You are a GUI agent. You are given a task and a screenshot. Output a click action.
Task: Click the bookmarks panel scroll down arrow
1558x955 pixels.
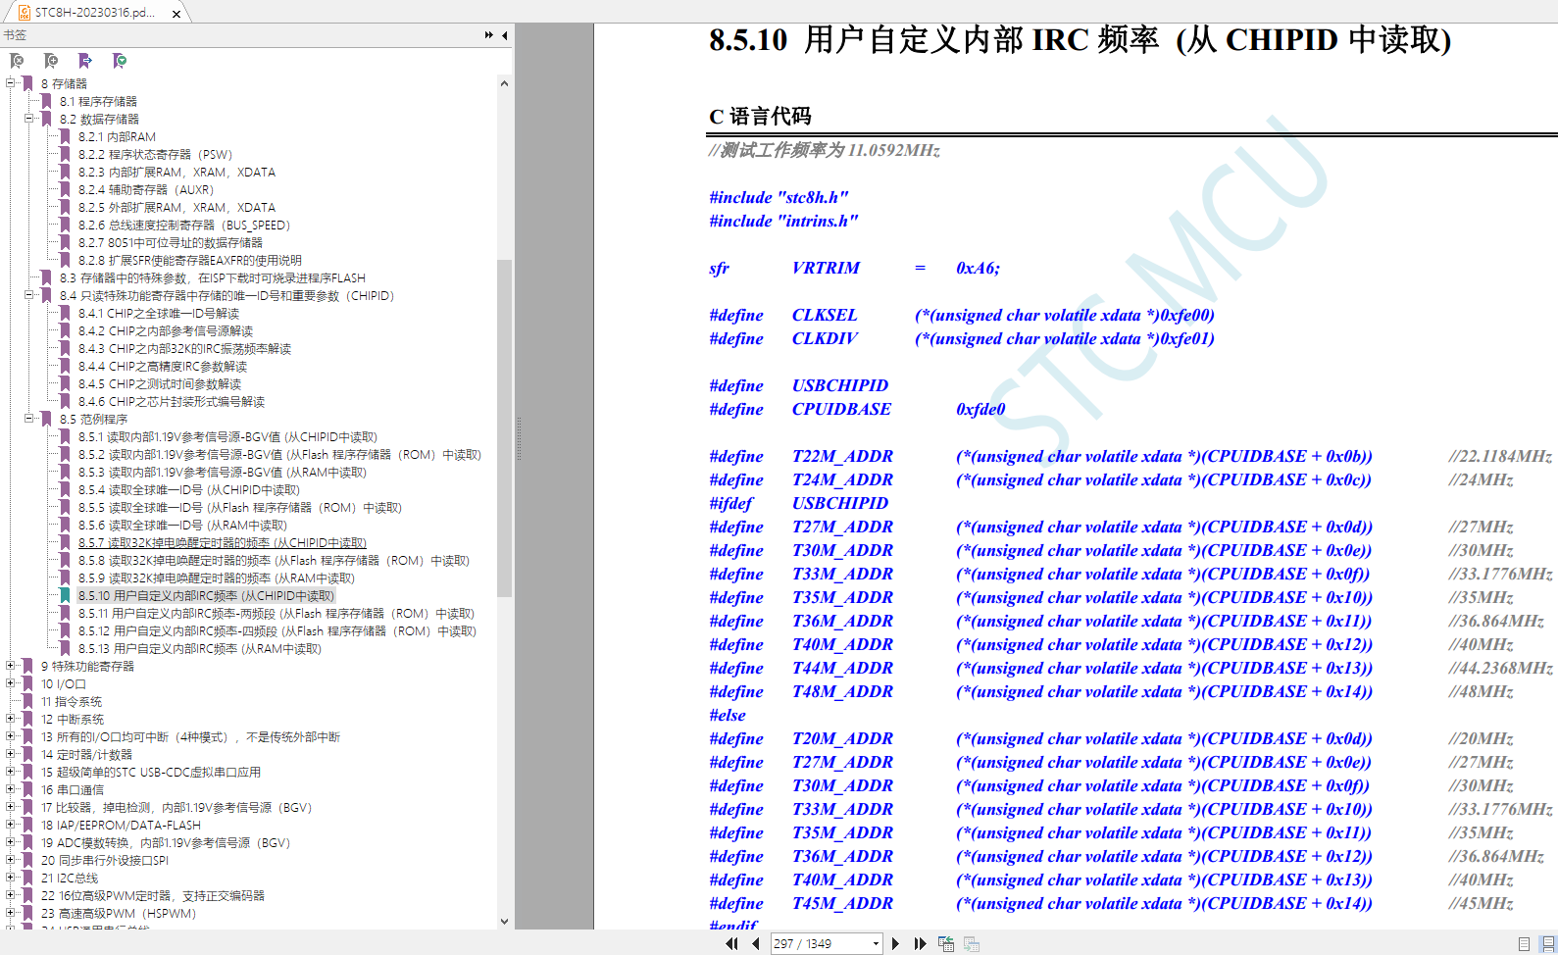point(504,922)
